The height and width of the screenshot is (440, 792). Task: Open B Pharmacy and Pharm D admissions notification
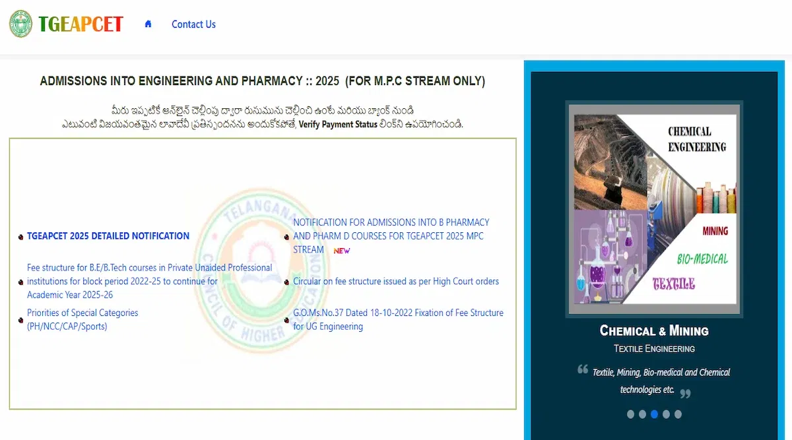click(391, 236)
